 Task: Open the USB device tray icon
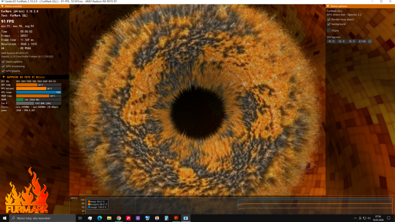pos(360,218)
